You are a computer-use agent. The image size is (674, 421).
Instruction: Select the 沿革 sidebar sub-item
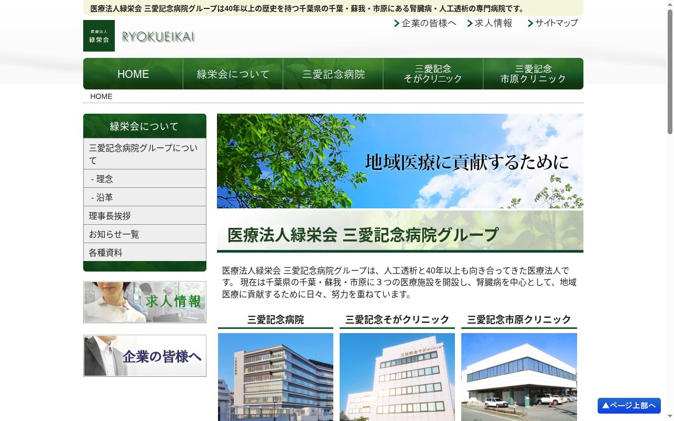[145, 197]
